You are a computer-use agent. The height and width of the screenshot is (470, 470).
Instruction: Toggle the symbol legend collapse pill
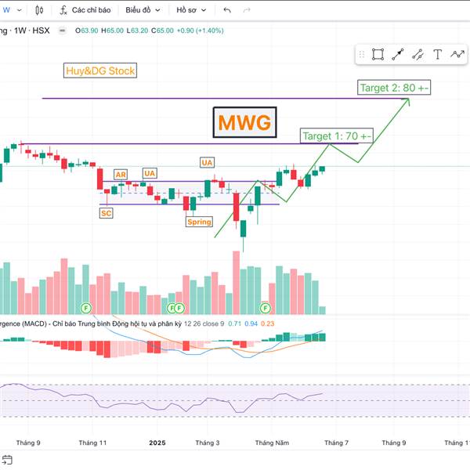[62, 31]
